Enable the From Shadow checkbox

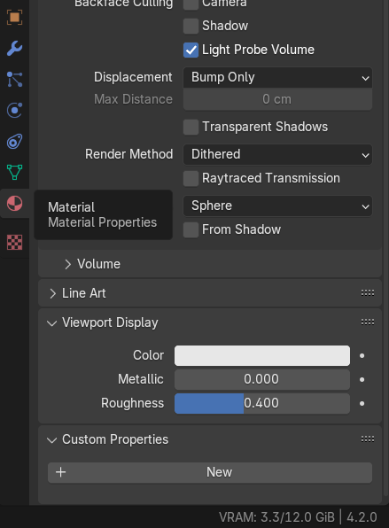pyautogui.click(x=191, y=230)
